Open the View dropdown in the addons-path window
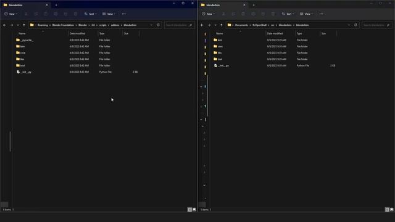 109,14
